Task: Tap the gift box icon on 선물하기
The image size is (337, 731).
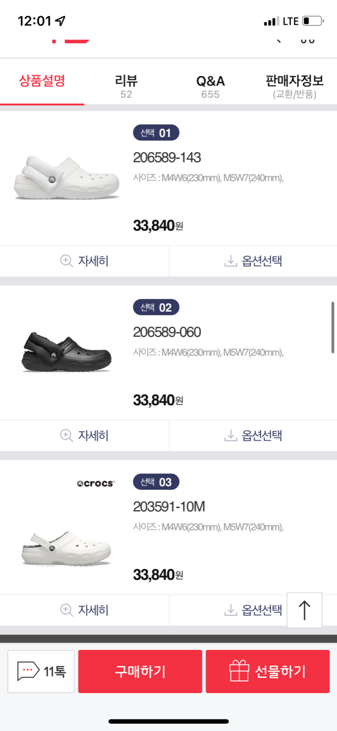Action: [239, 671]
